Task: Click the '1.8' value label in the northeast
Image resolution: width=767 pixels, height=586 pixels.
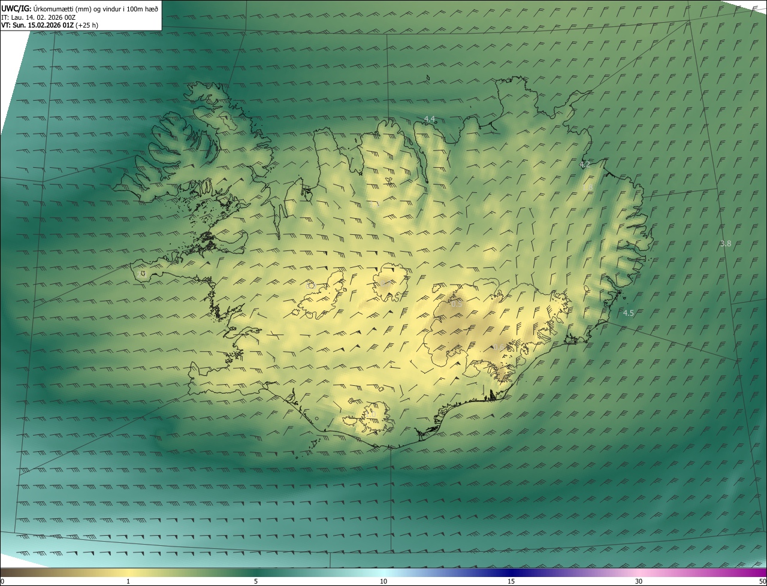Action: point(587,187)
